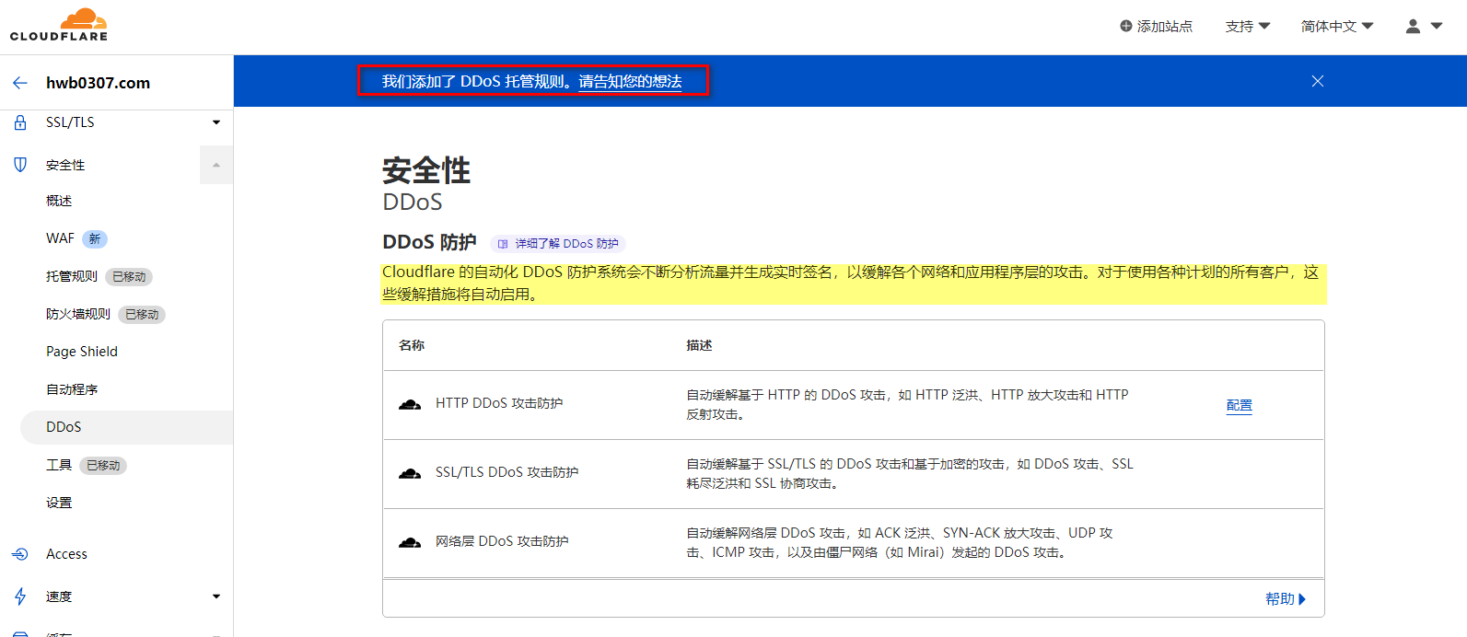Open Page Shield in the sidebar
The height and width of the screenshot is (637, 1467).
[82, 352]
